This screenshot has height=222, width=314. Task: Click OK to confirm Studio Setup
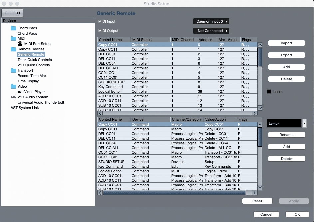coord(297,214)
